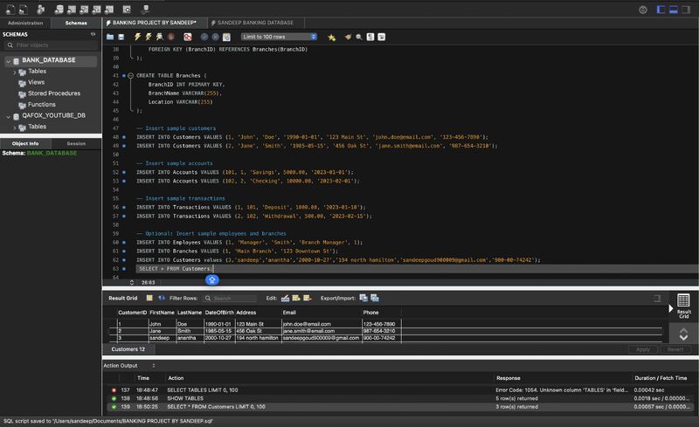Click the Find magnifier icon in editor toolbar
This screenshot has width=699, height=427.
[x=359, y=38]
